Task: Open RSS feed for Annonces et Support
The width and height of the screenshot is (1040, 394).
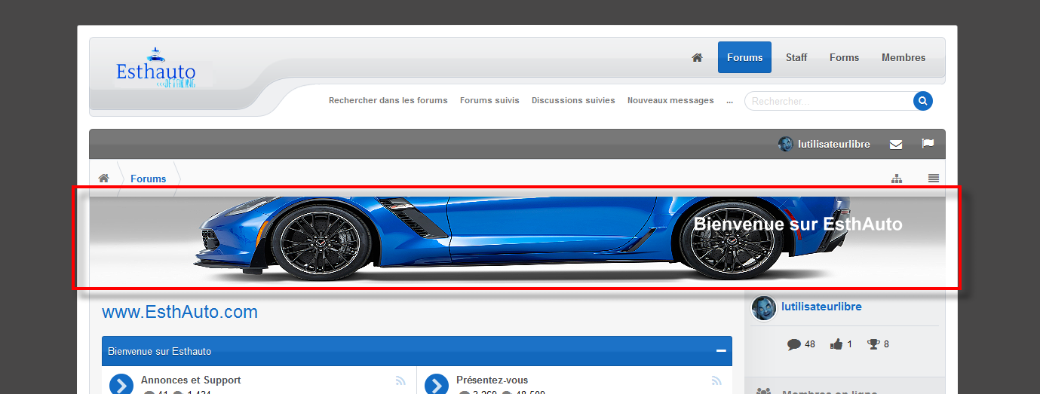Action: tap(400, 381)
